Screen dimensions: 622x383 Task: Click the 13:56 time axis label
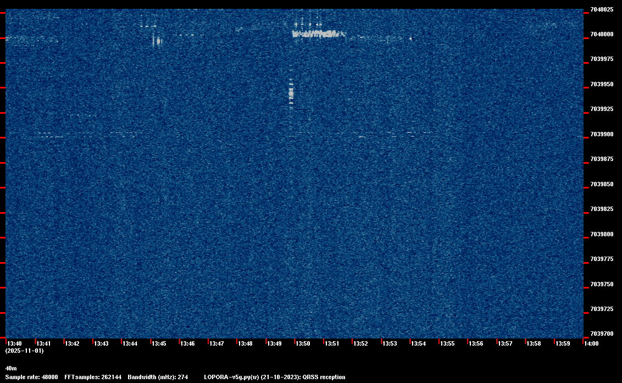476,343
